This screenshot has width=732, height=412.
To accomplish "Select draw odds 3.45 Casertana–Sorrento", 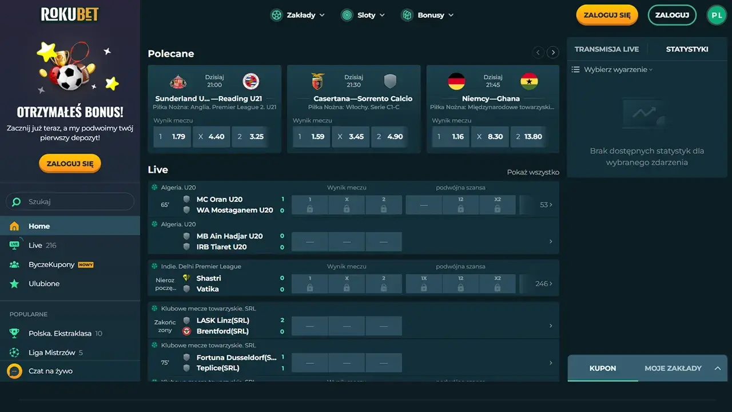I will pos(351,137).
